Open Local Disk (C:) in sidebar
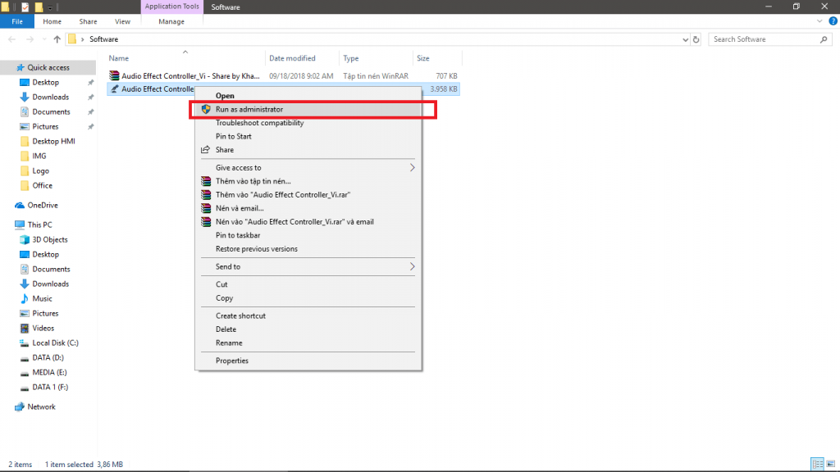The height and width of the screenshot is (472, 840). 55,343
